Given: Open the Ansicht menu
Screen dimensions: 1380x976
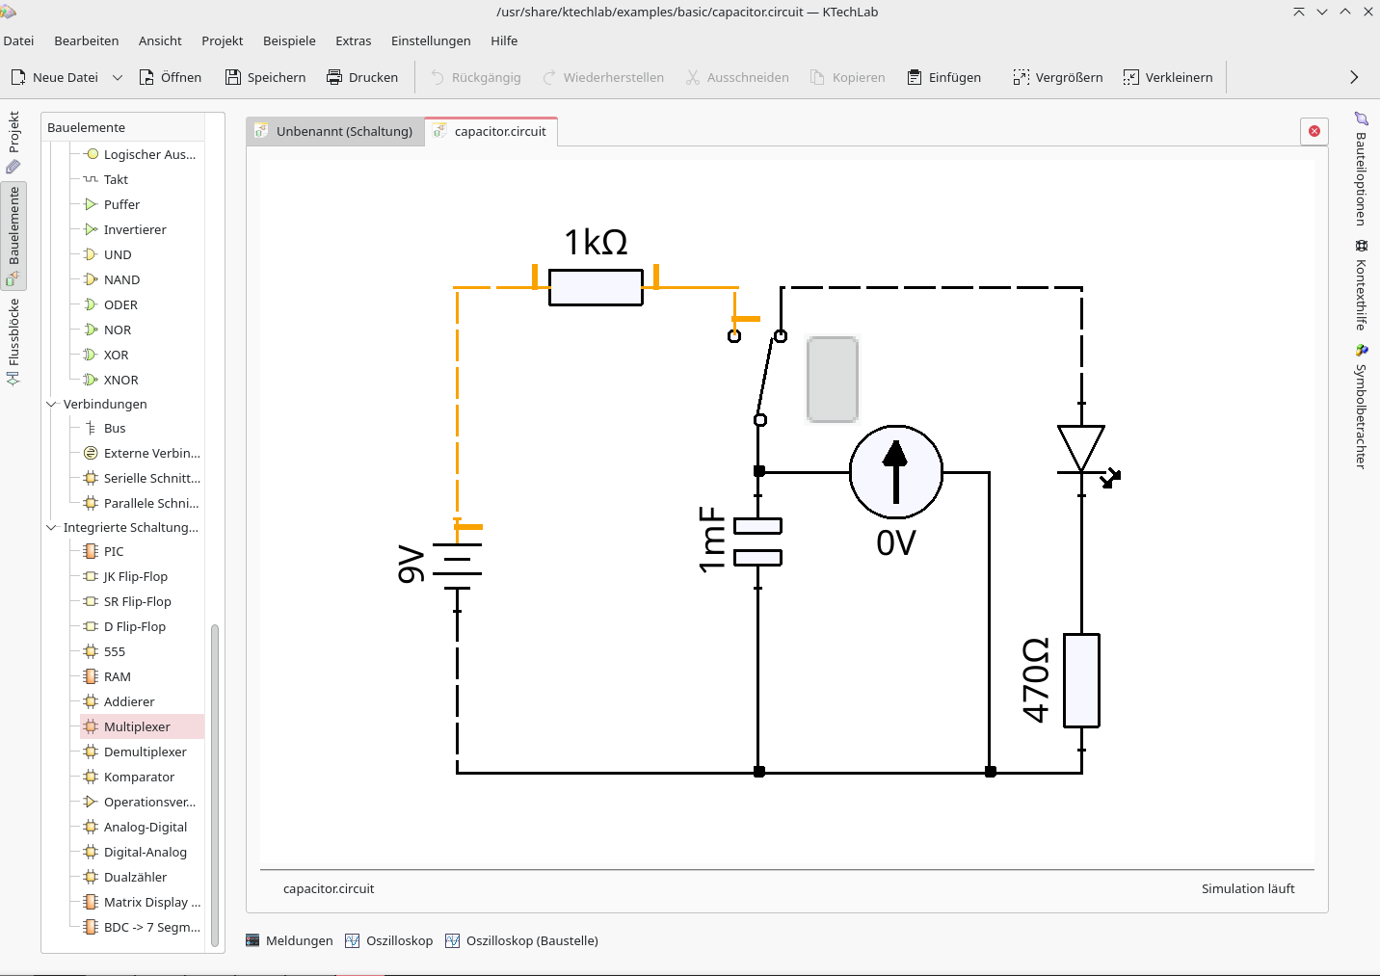Looking at the screenshot, I should pos(160,40).
